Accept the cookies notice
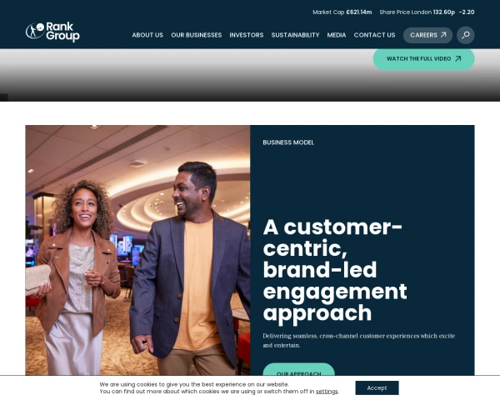The width and height of the screenshot is (500, 400). point(377,387)
